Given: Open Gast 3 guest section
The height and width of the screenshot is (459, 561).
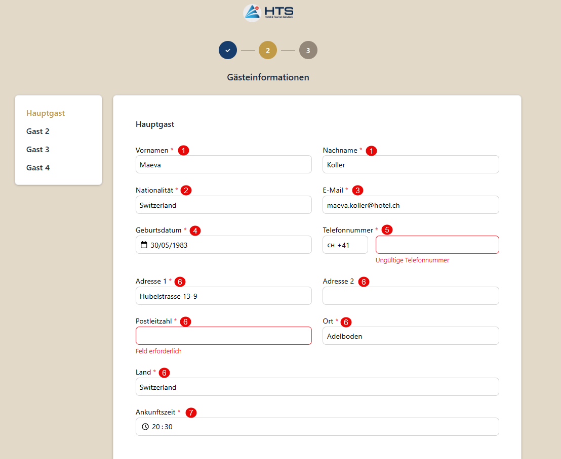Looking at the screenshot, I should pyautogui.click(x=38, y=150).
